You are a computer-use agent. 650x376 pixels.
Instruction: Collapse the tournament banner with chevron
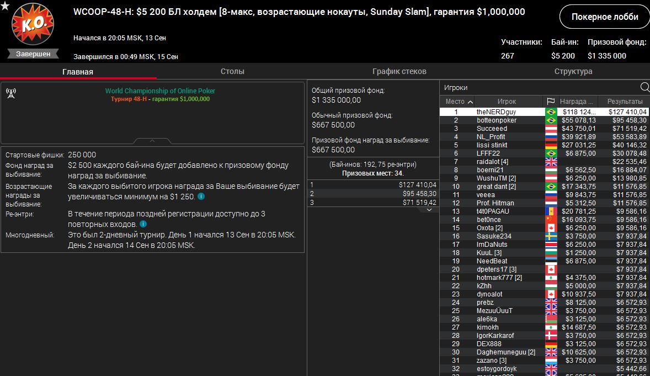tap(152, 141)
